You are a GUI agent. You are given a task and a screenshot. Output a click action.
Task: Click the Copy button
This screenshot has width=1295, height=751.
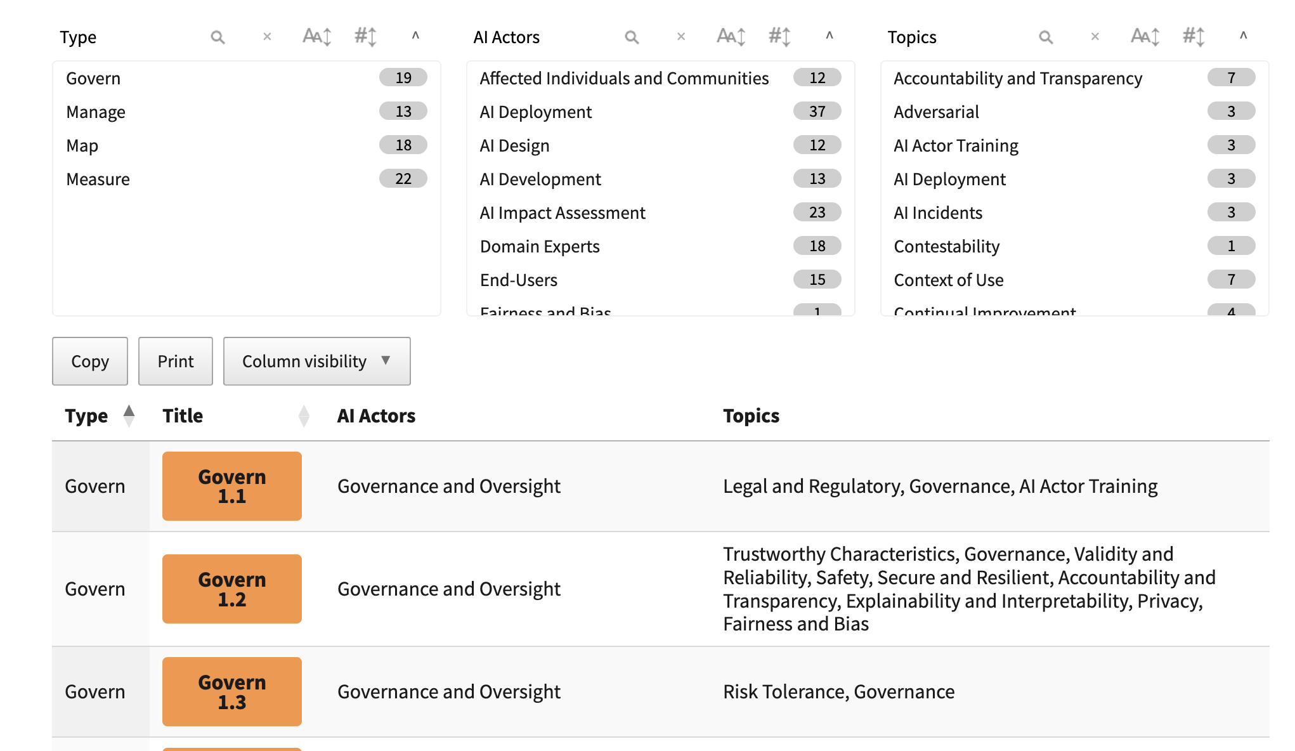[90, 361]
